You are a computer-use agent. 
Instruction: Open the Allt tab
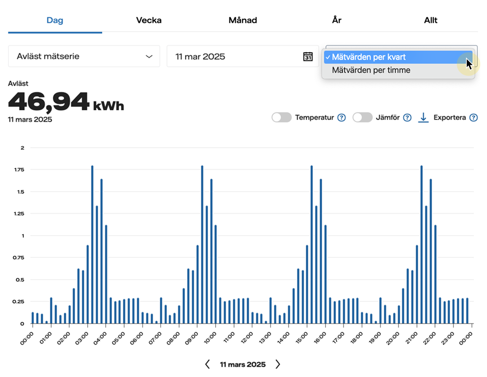pos(430,21)
